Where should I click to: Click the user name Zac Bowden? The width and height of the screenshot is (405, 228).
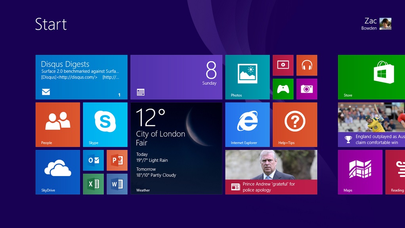pyautogui.click(x=369, y=24)
